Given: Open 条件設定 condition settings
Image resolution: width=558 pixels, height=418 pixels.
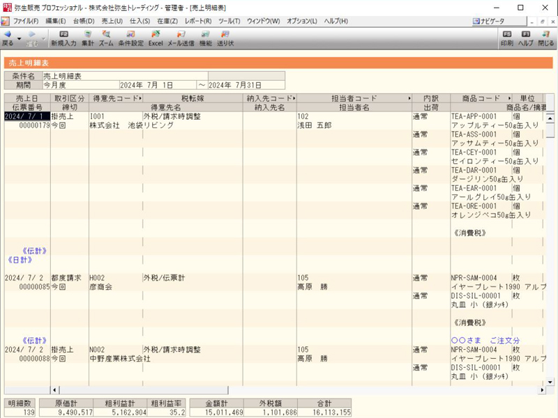Looking at the screenshot, I should coord(130,38).
